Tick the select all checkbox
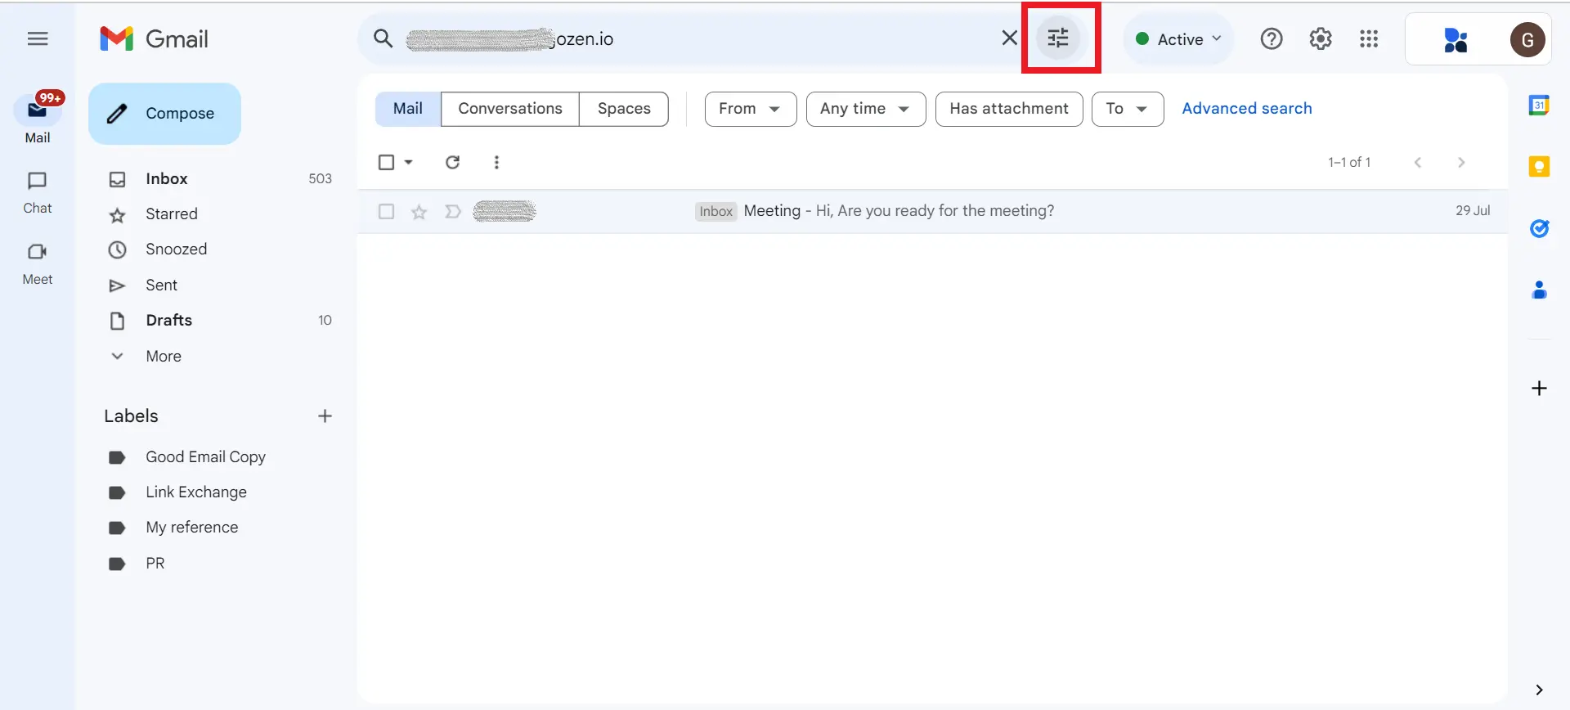Viewport: 1570px width, 710px height. [387, 162]
